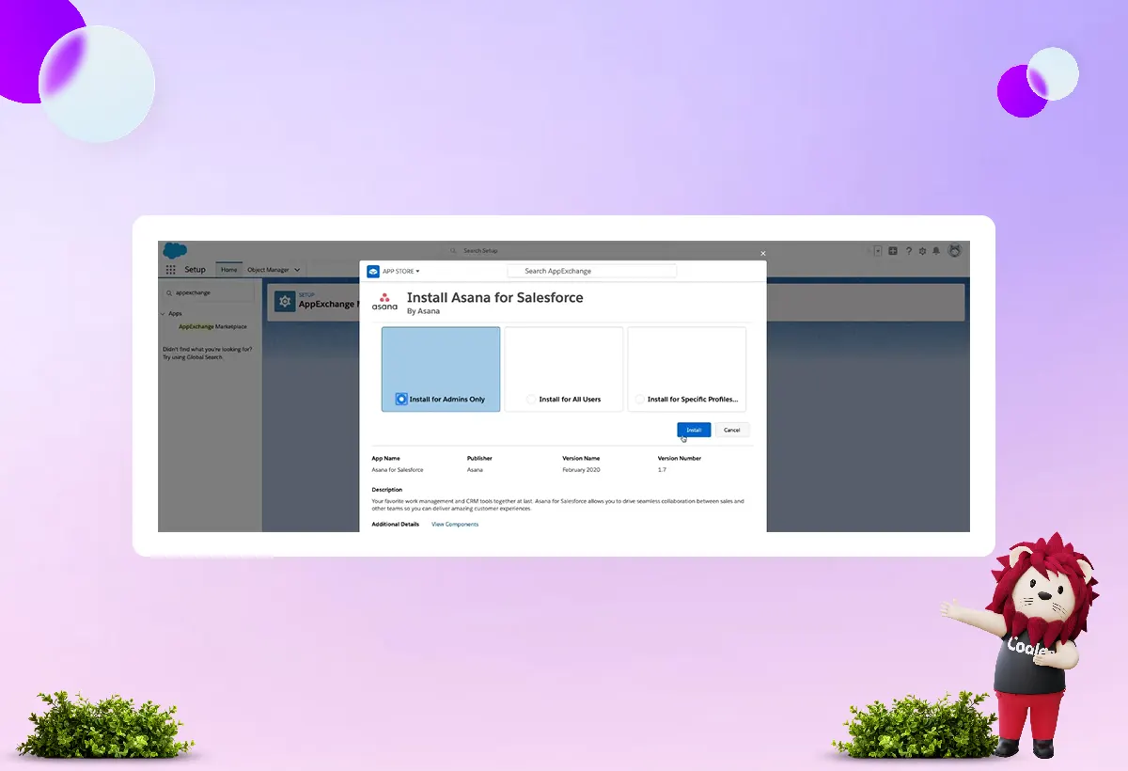Viewport: 1128px width, 771px height.
Task: Open the Help question mark icon
Action: 908,251
